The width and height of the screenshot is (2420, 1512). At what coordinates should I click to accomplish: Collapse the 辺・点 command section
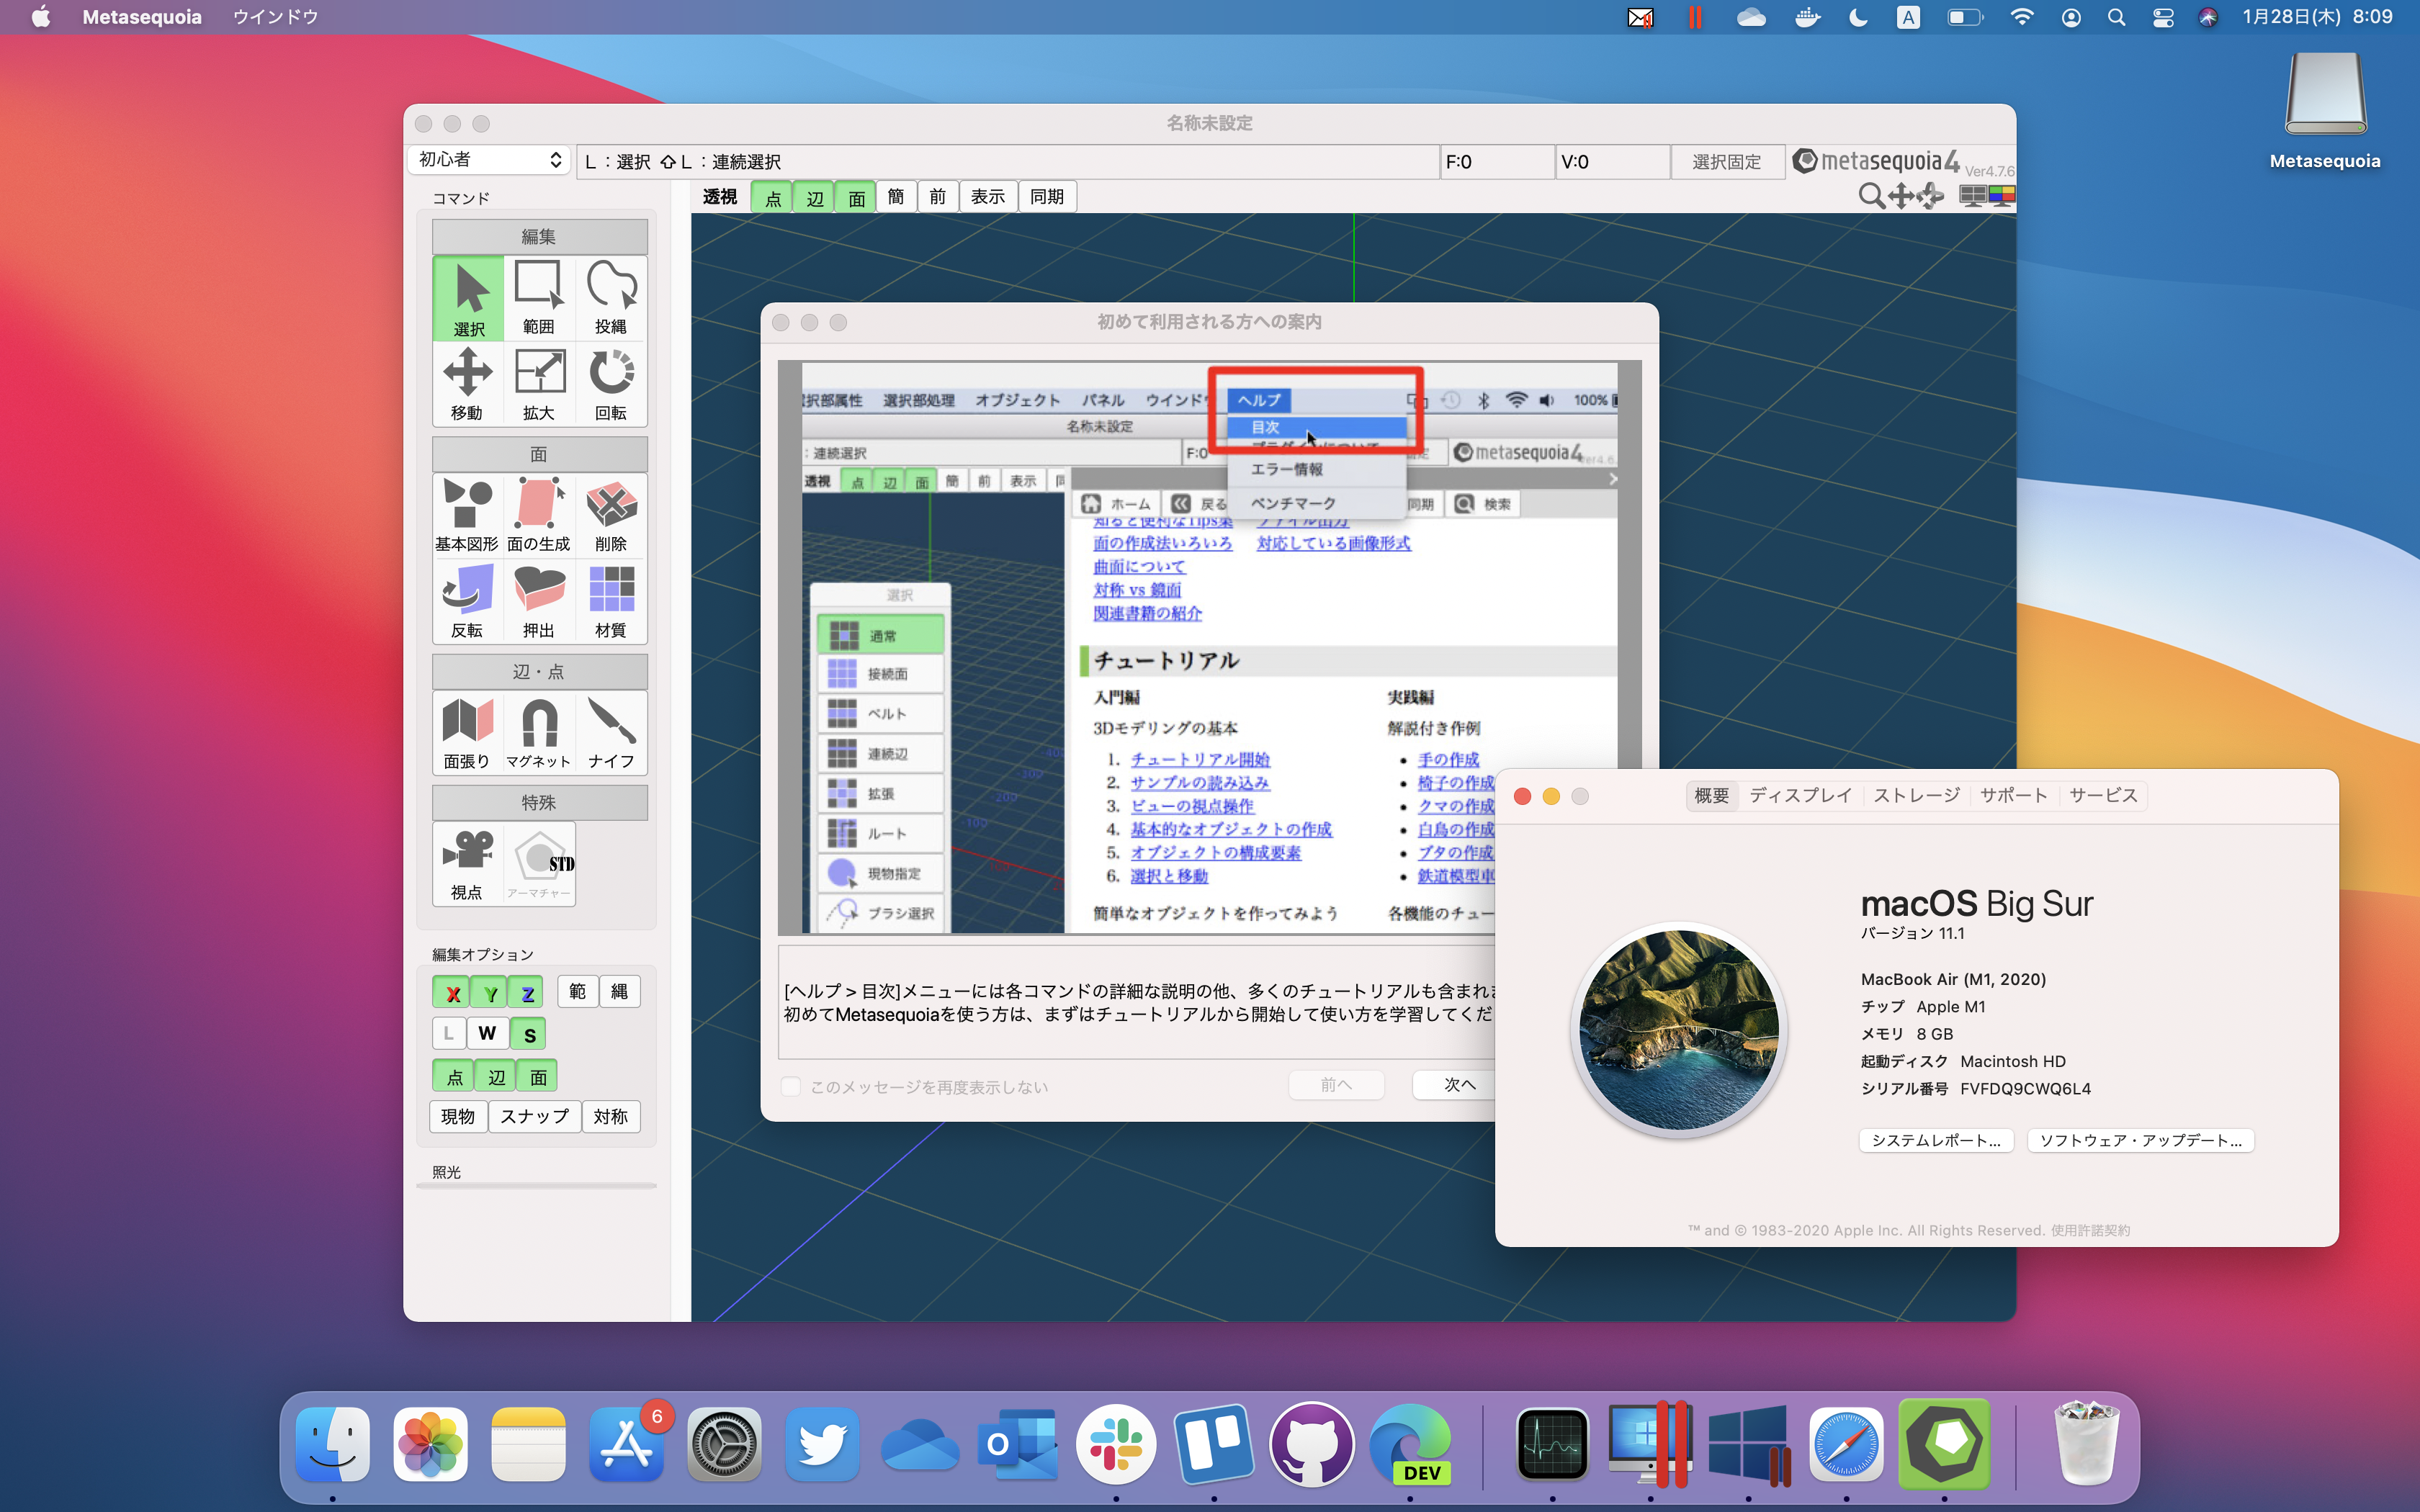539,672
